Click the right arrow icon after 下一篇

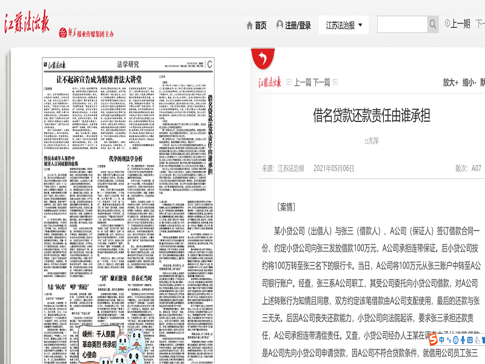click(335, 82)
